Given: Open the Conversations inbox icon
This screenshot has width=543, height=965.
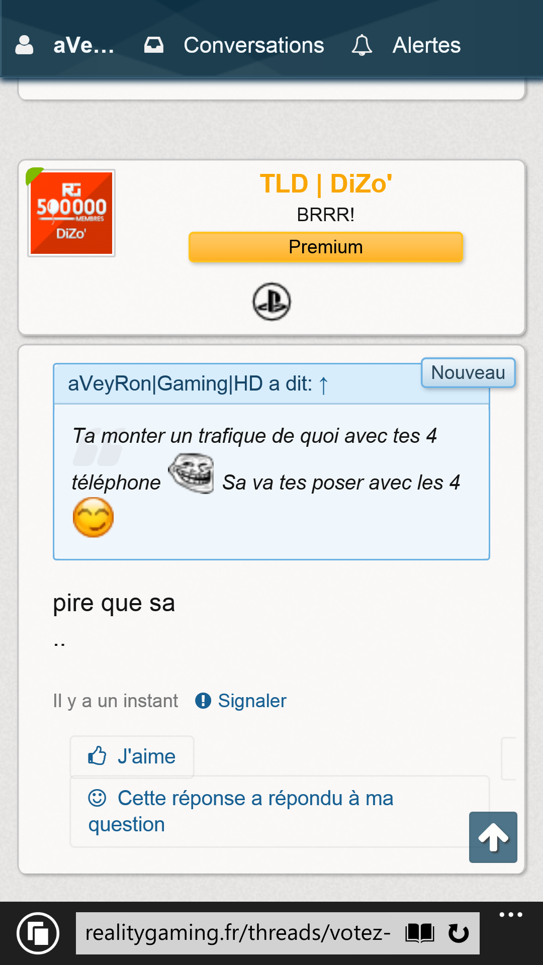Looking at the screenshot, I should pyautogui.click(x=154, y=45).
